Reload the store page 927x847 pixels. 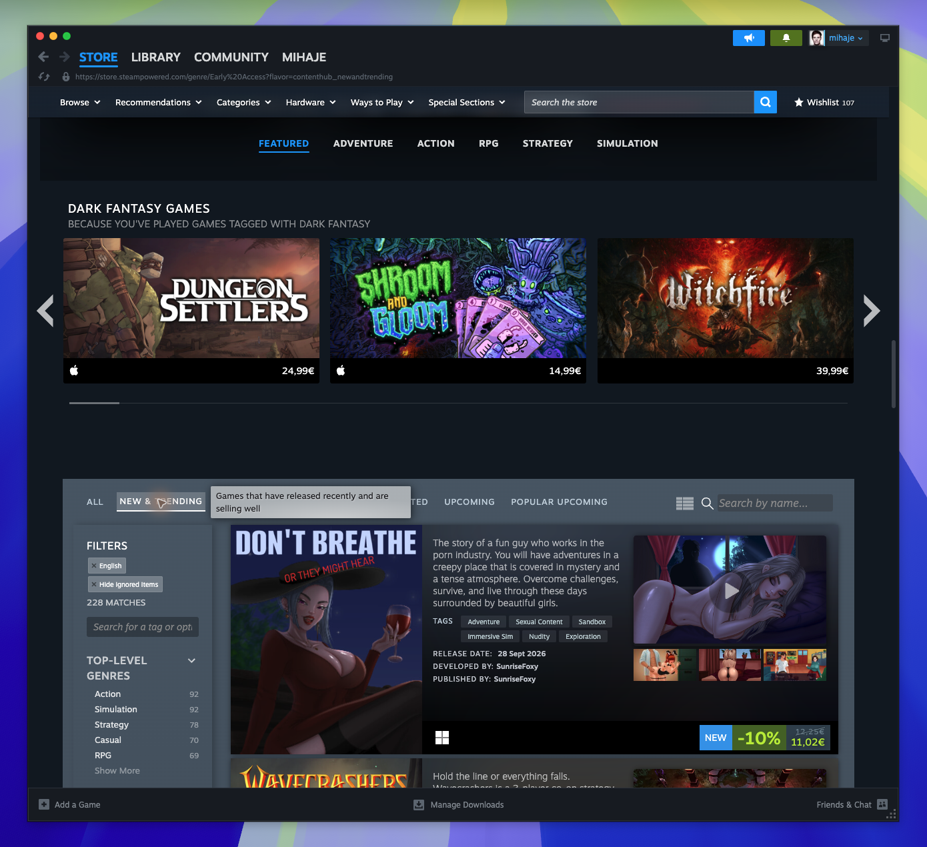[x=44, y=77]
